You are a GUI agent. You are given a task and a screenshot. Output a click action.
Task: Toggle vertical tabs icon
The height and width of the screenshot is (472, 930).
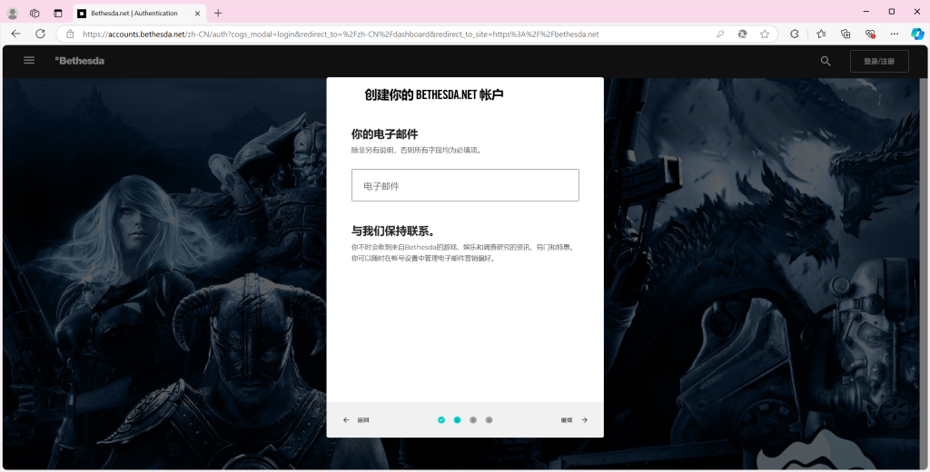tap(57, 13)
